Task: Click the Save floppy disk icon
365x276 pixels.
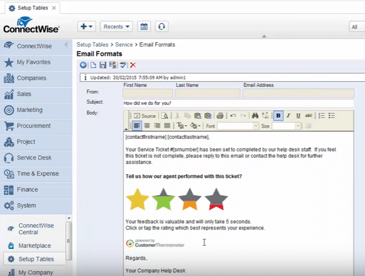Action: (102, 65)
